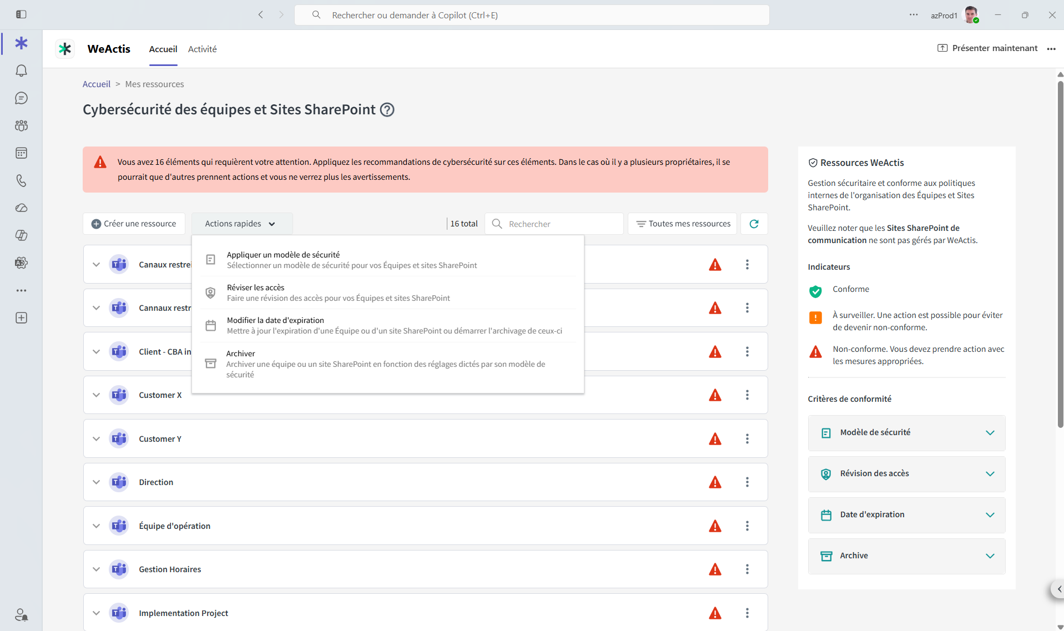Click the Rechercher resources search field
1064x631 pixels.
[554, 224]
